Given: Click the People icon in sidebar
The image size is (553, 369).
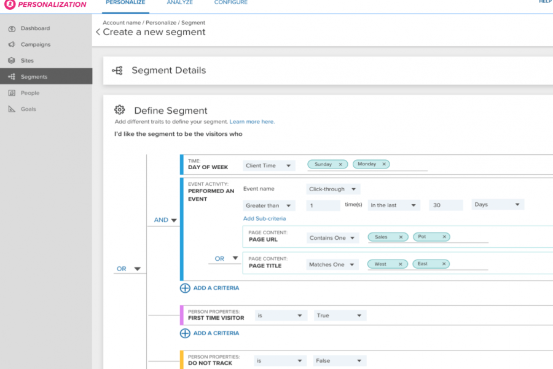Looking at the screenshot, I should [12, 93].
